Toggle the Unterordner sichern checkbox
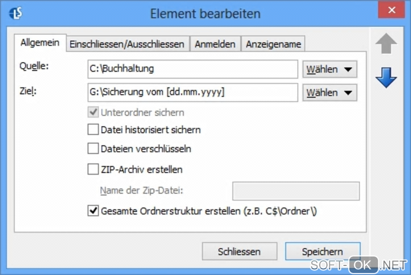The image size is (411, 275). point(93,112)
